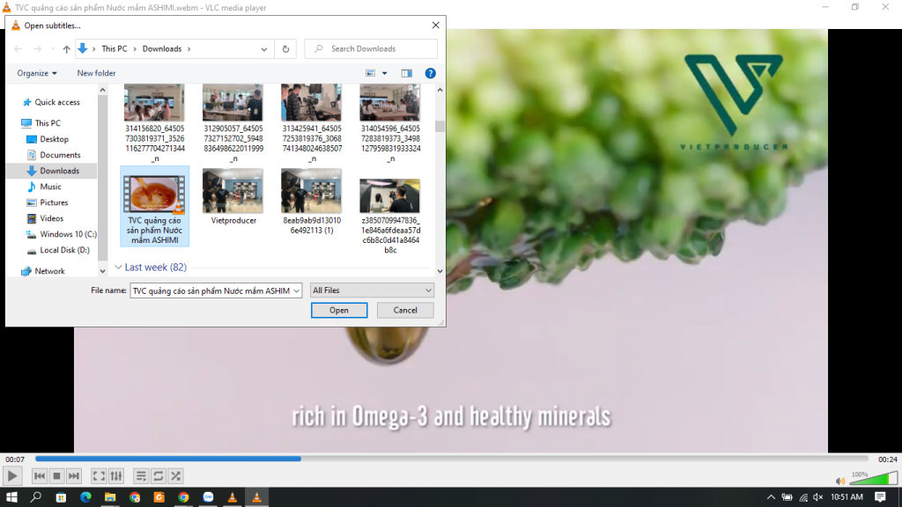The image size is (902, 507).
Task: Toggle random playback order
Action: coord(175,475)
